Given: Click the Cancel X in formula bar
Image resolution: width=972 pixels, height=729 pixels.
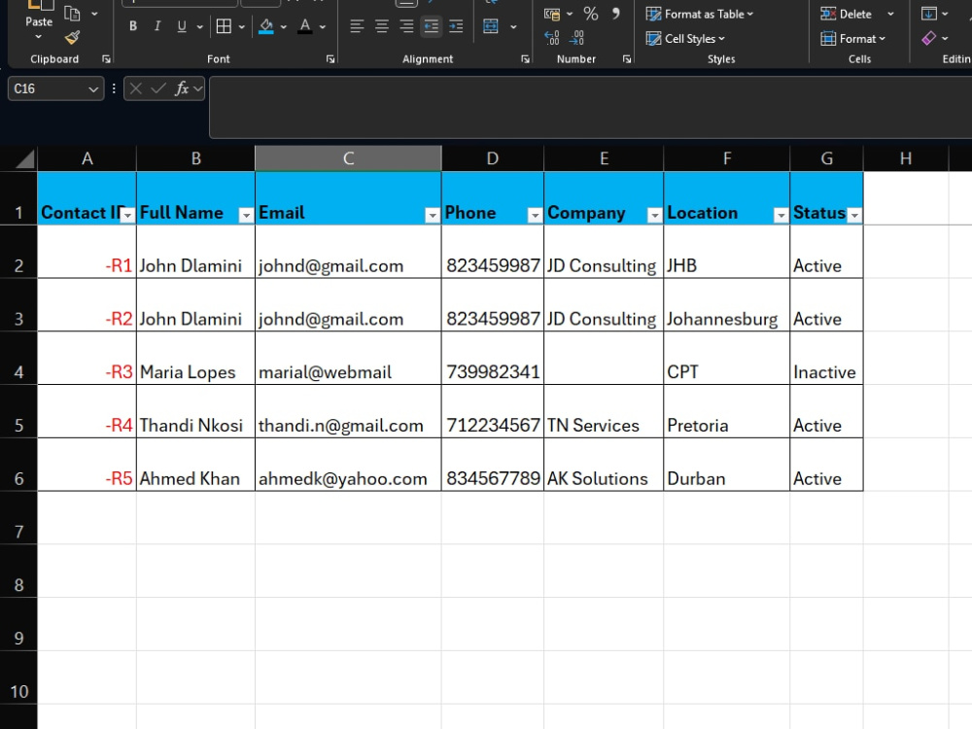Looking at the screenshot, I should (x=136, y=88).
